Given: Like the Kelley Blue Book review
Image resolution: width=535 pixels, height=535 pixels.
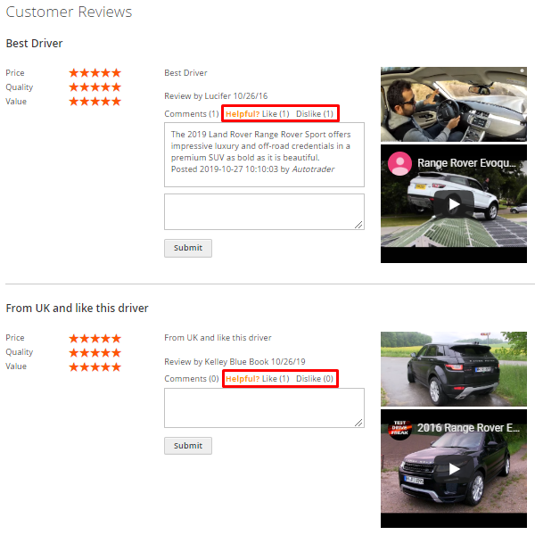Looking at the screenshot, I should 276,379.
